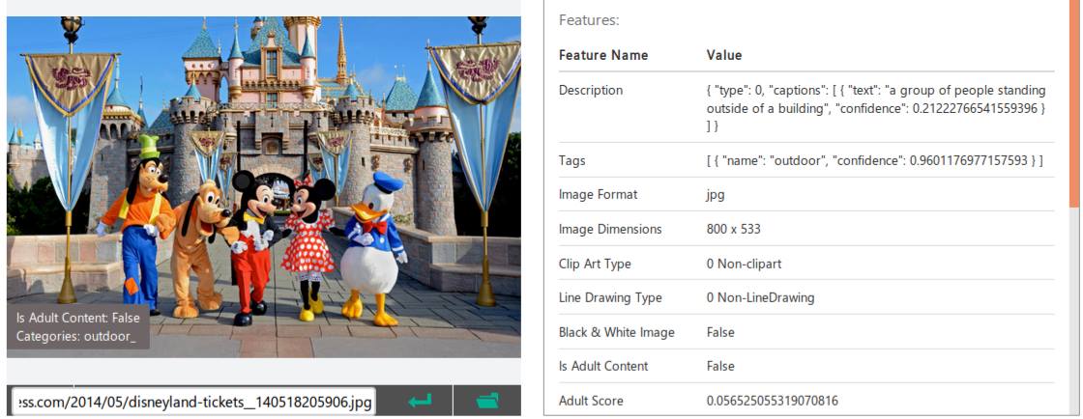Select the "Description" feature row label
The width and height of the screenshot is (1083, 419).
tap(591, 91)
